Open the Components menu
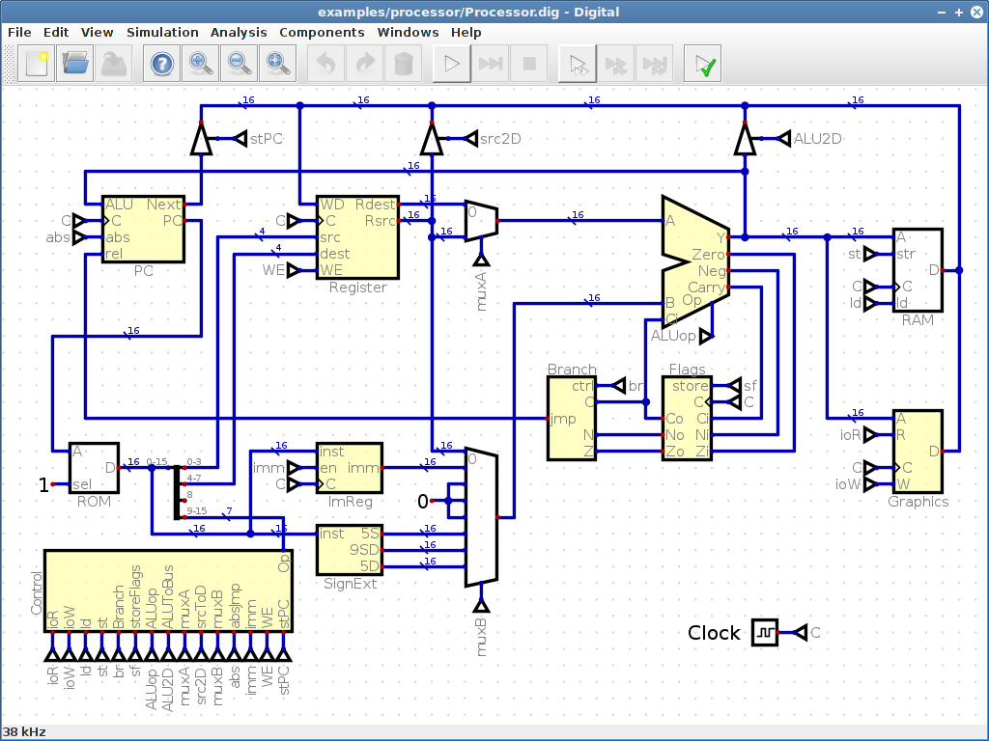This screenshot has height=741, width=989. coord(322,32)
